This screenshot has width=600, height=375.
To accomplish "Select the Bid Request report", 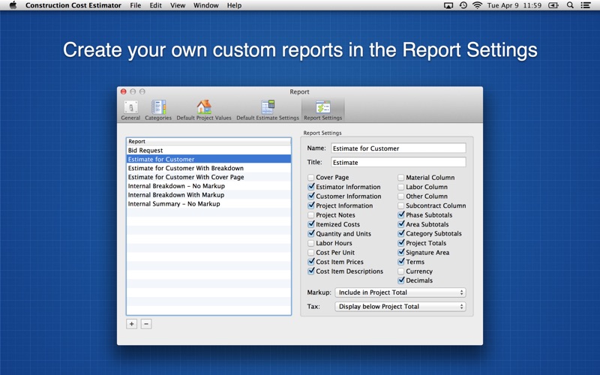I will click(145, 151).
